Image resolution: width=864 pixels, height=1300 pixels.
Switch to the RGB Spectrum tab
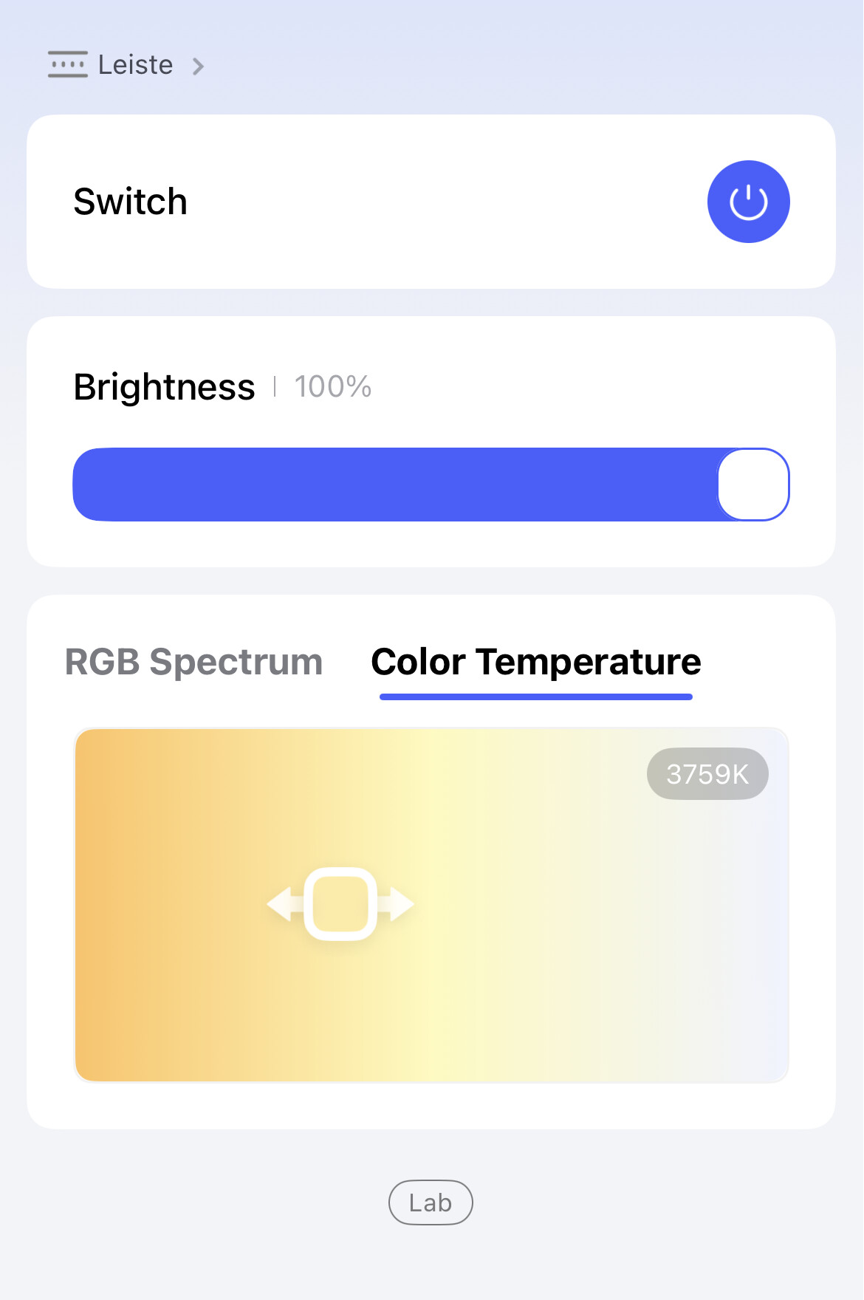[193, 662]
